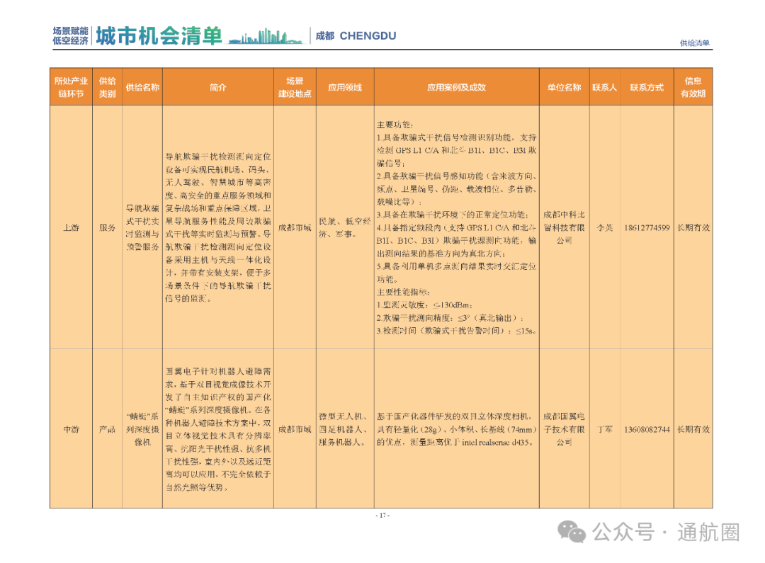The width and height of the screenshot is (765, 563).
Task: Click the 基于国产化器件研发的双目立体深度相机 case text
Action: coord(456,429)
